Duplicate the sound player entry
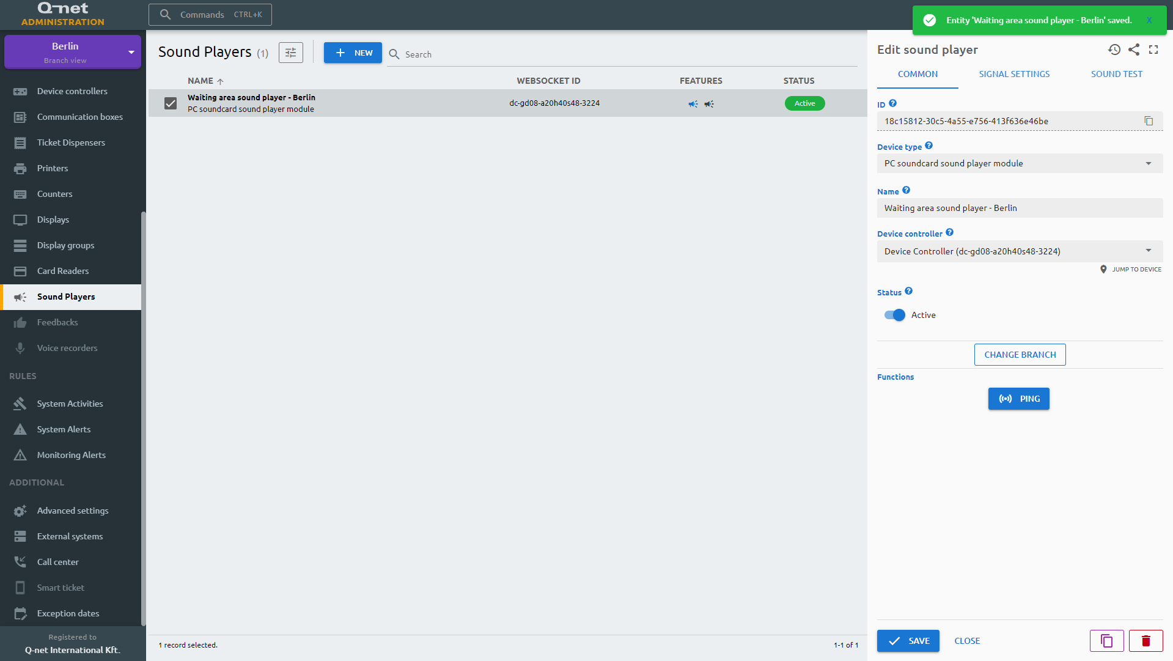1173x661 pixels. (x=1106, y=641)
